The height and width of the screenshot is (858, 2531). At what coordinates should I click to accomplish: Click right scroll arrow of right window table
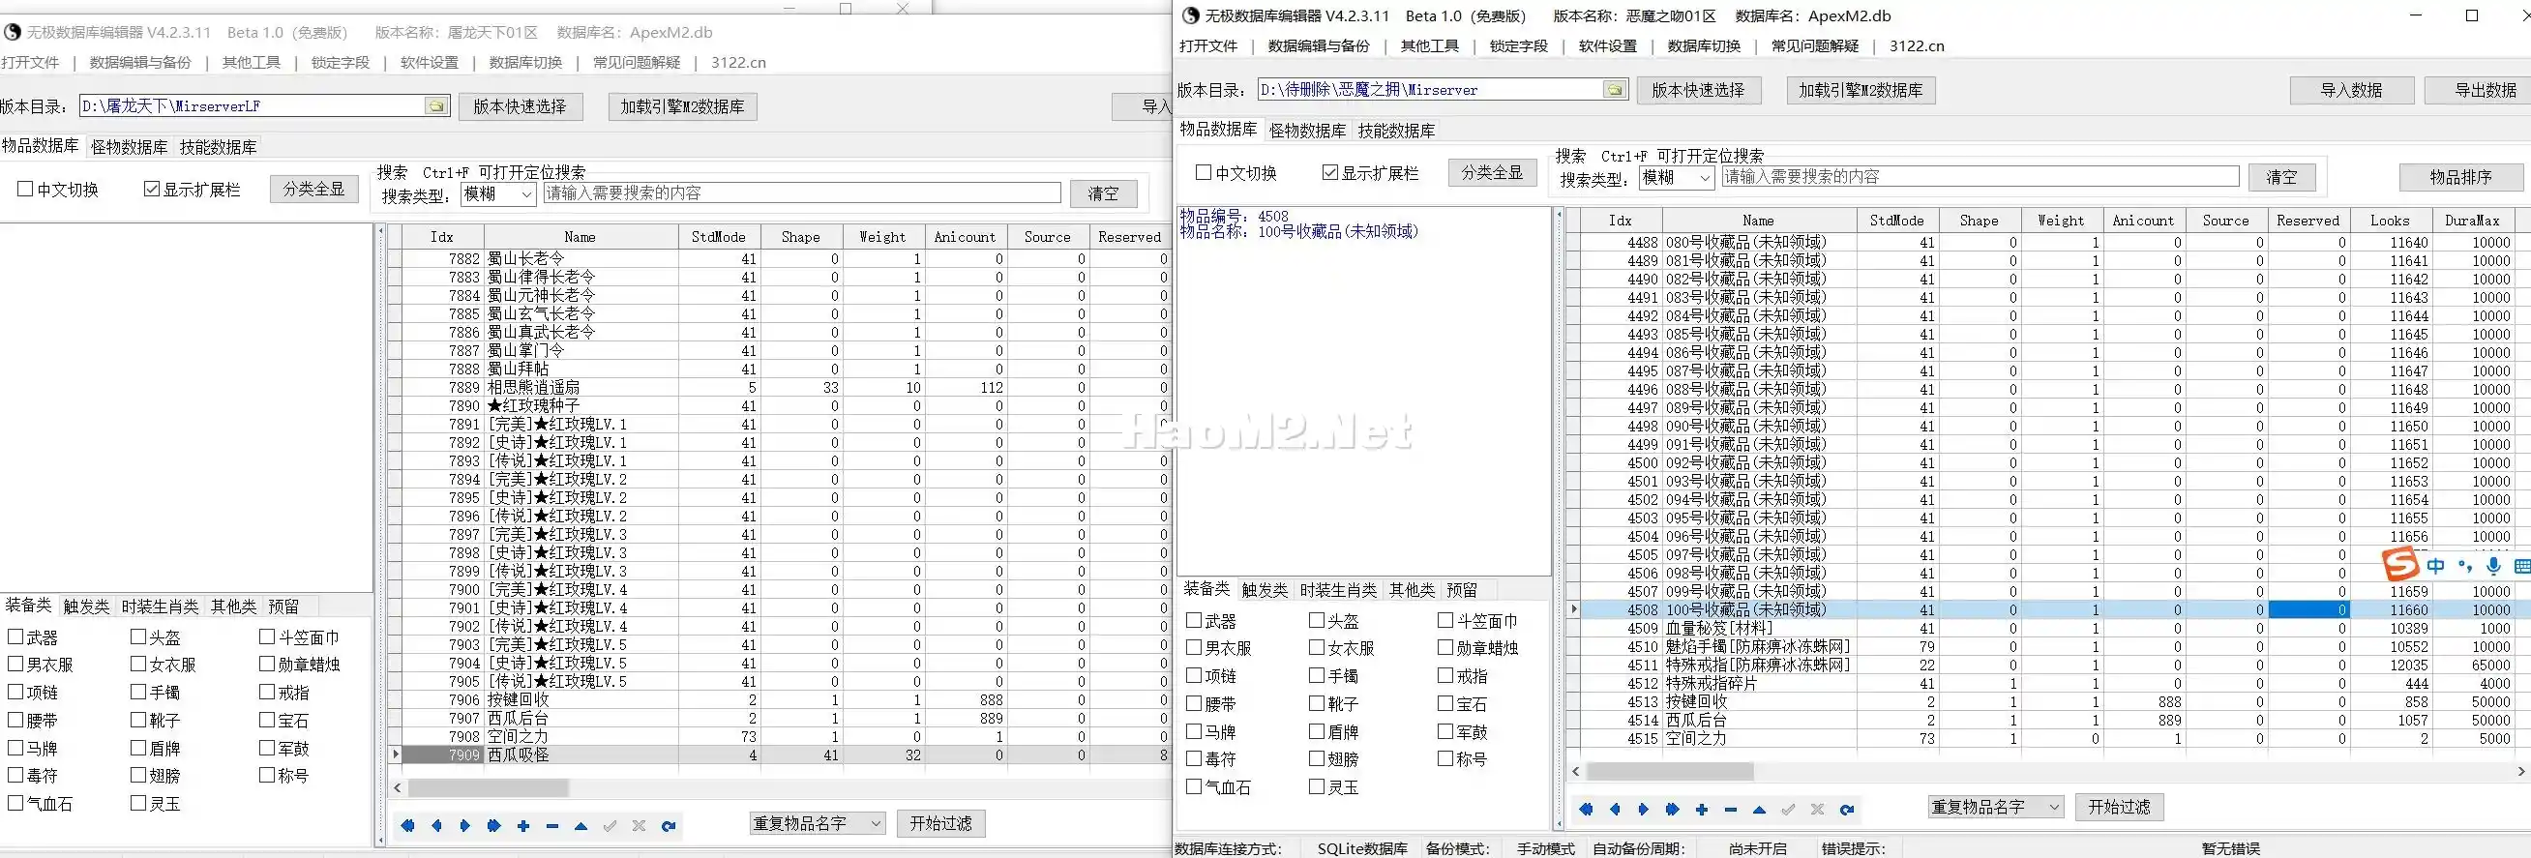pos(2522,772)
